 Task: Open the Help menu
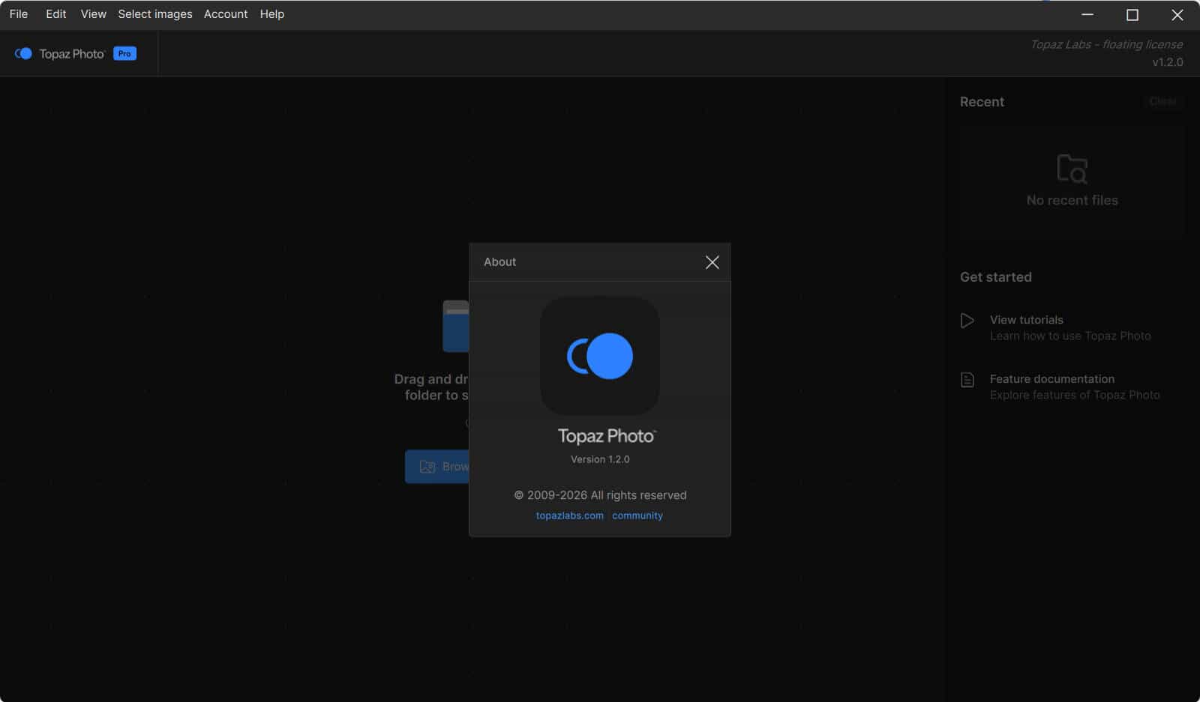(x=272, y=13)
